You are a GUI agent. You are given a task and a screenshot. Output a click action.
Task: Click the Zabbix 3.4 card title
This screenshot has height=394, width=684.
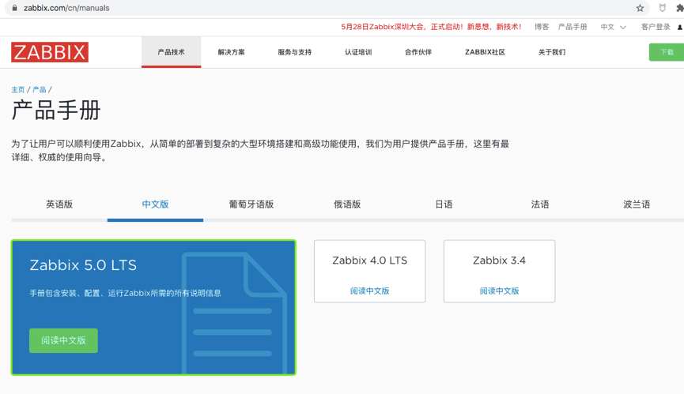pyautogui.click(x=499, y=261)
